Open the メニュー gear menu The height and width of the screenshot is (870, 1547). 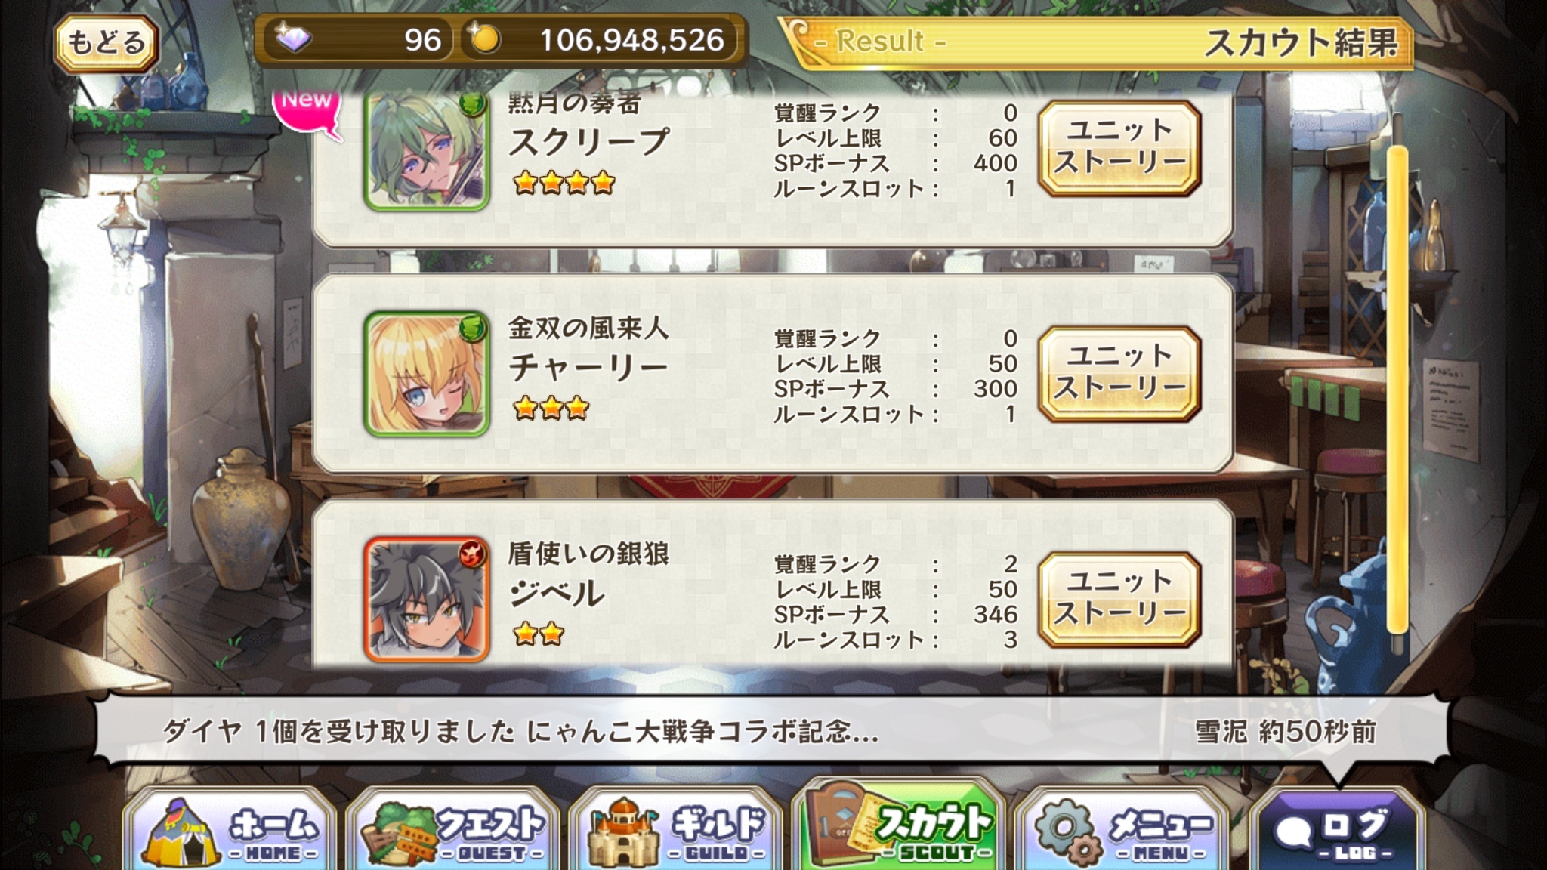(x=1122, y=831)
